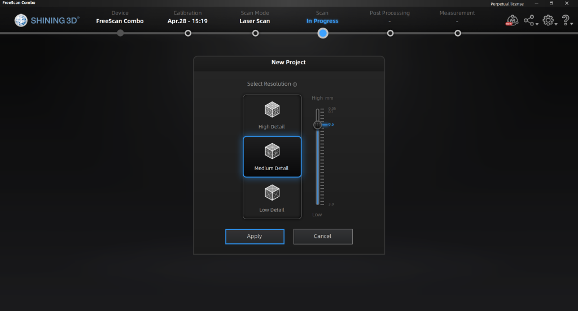Pick the Low Detail label
The width and height of the screenshot is (578, 311).
coord(272,210)
